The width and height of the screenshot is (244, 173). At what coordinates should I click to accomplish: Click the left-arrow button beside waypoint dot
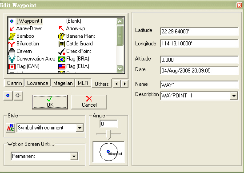click(18, 96)
